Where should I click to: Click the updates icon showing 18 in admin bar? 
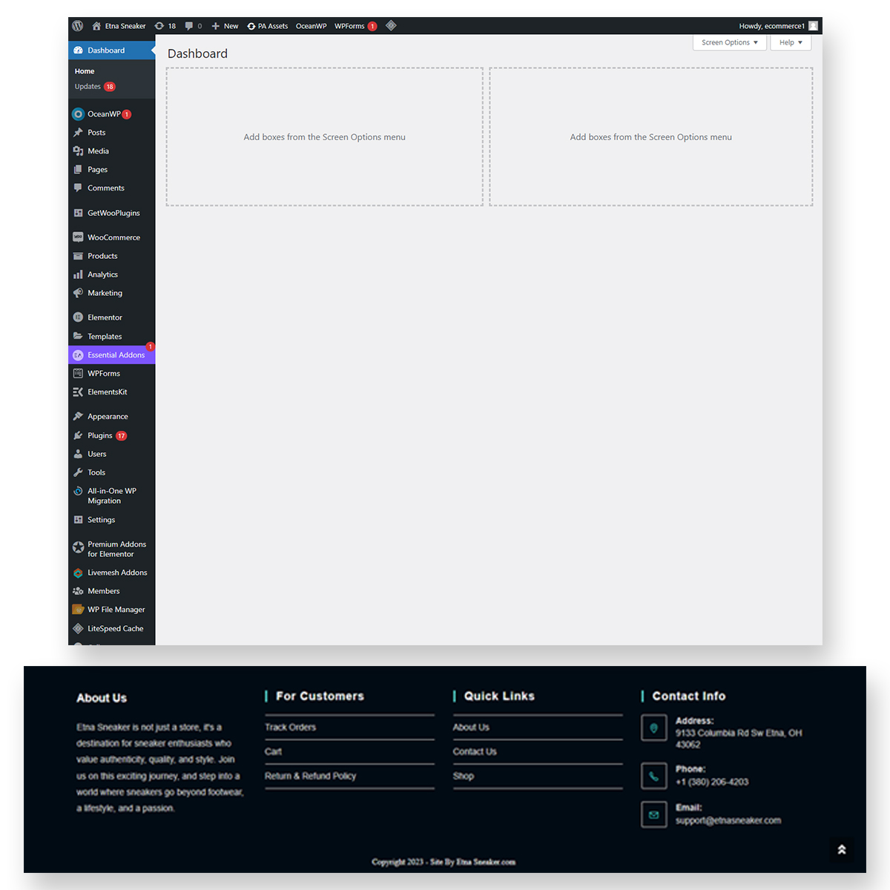click(x=165, y=25)
